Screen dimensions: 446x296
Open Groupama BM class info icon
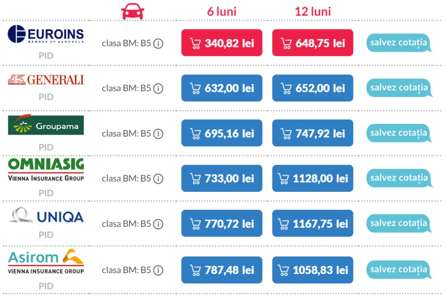(159, 134)
